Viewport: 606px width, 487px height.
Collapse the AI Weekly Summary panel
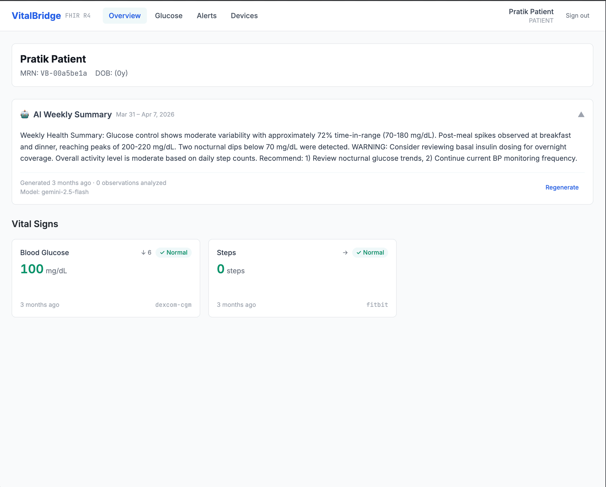(581, 115)
